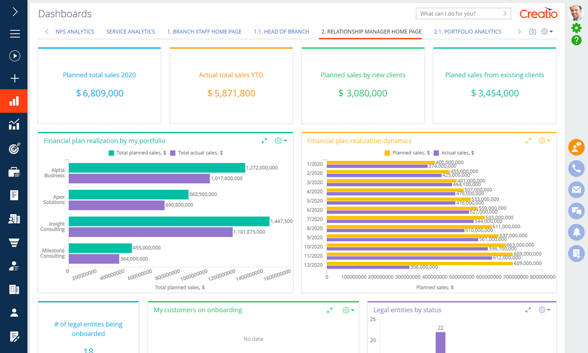588x353 pixels.
Task: Open notifications via the bell icon
Action: coord(576,232)
